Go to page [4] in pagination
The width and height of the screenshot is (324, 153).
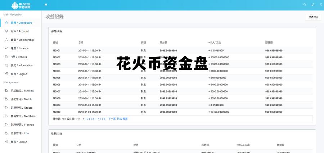pyautogui.click(x=99, y=119)
